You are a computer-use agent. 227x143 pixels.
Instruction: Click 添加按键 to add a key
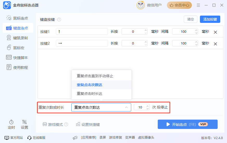click(x=210, y=19)
